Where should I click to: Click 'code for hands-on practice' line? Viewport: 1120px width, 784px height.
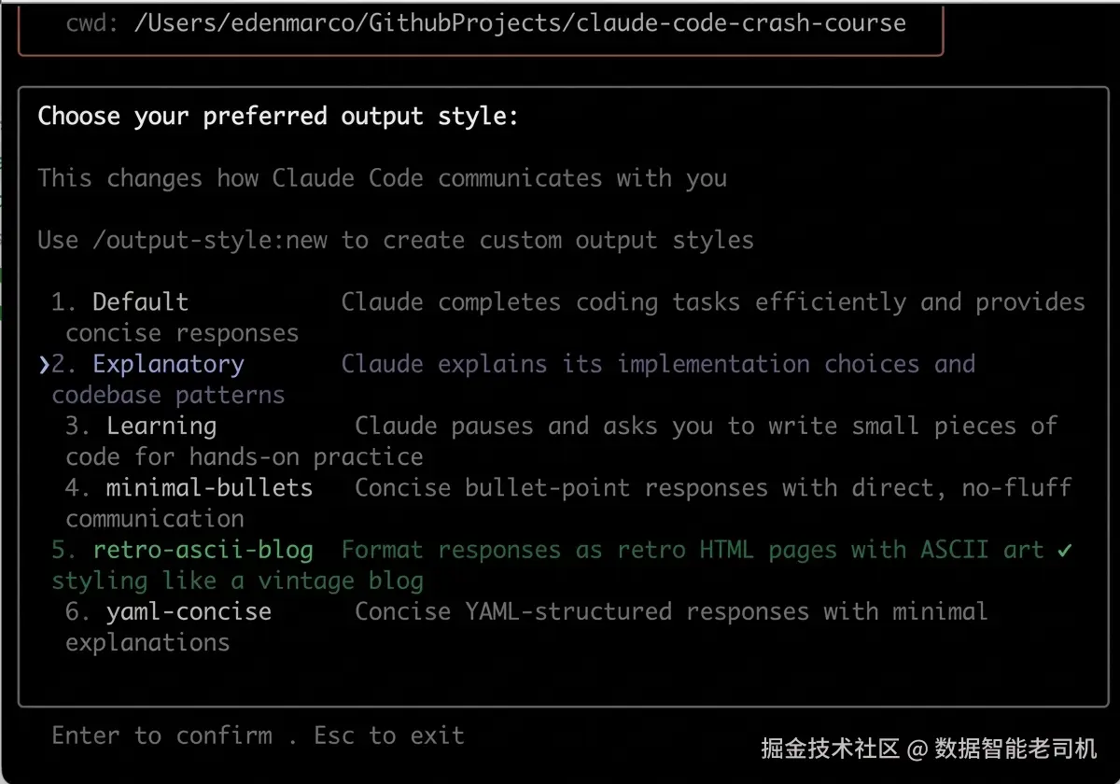(244, 457)
